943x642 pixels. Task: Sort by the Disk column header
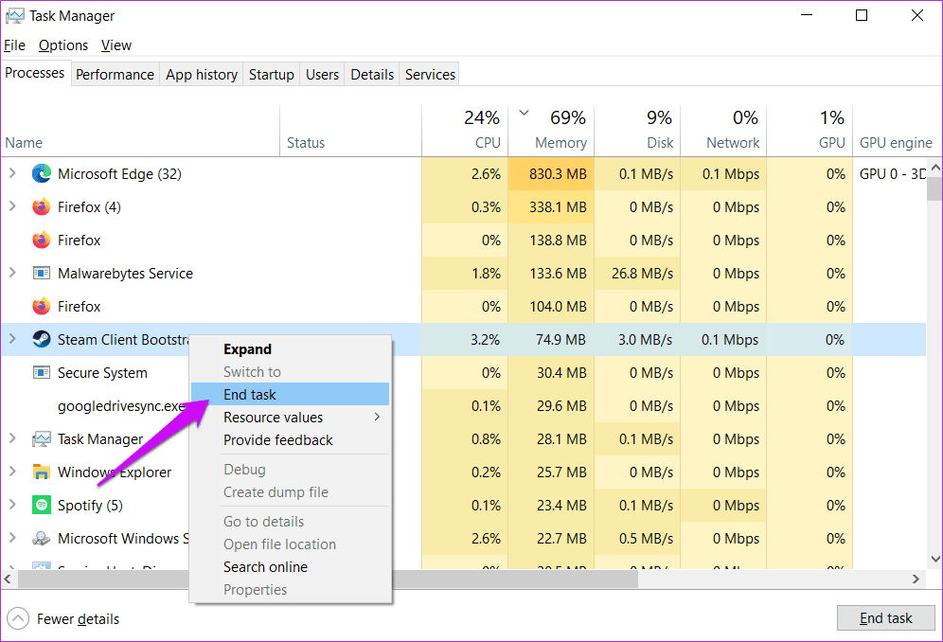(637, 132)
